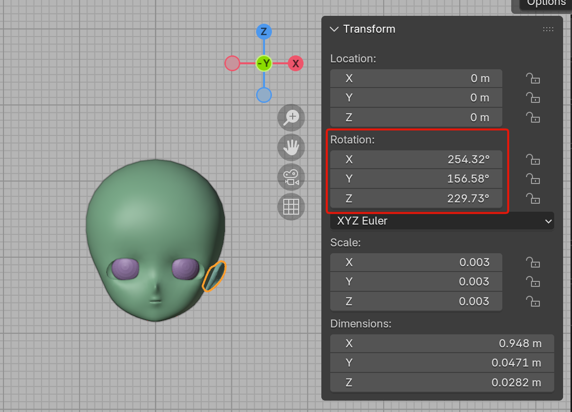Select the outlined ear mesh on head
Image resolution: width=572 pixels, height=412 pixels.
coord(214,277)
